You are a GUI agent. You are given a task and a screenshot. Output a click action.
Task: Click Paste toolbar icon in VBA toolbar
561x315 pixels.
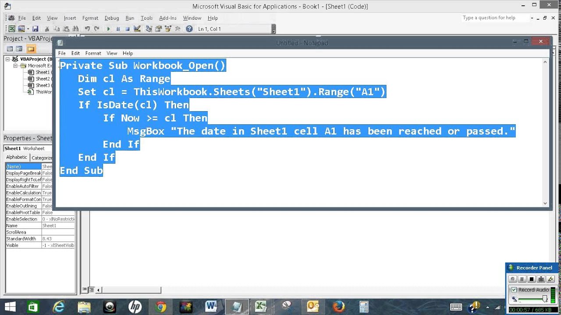coord(66,29)
